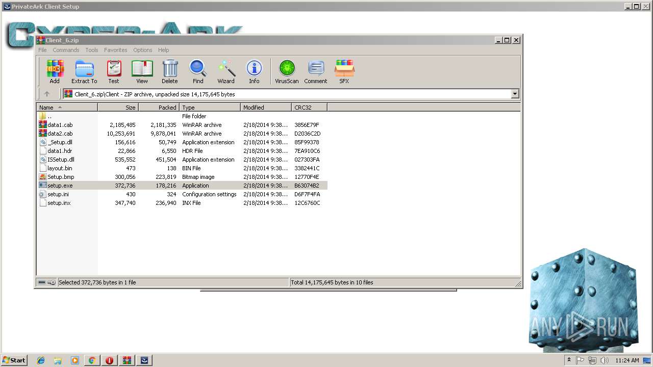Select the layout.bin file row
The image size is (653, 367).
(182, 168)
